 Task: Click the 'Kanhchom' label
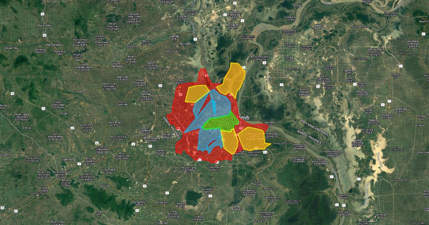[349, 70]
